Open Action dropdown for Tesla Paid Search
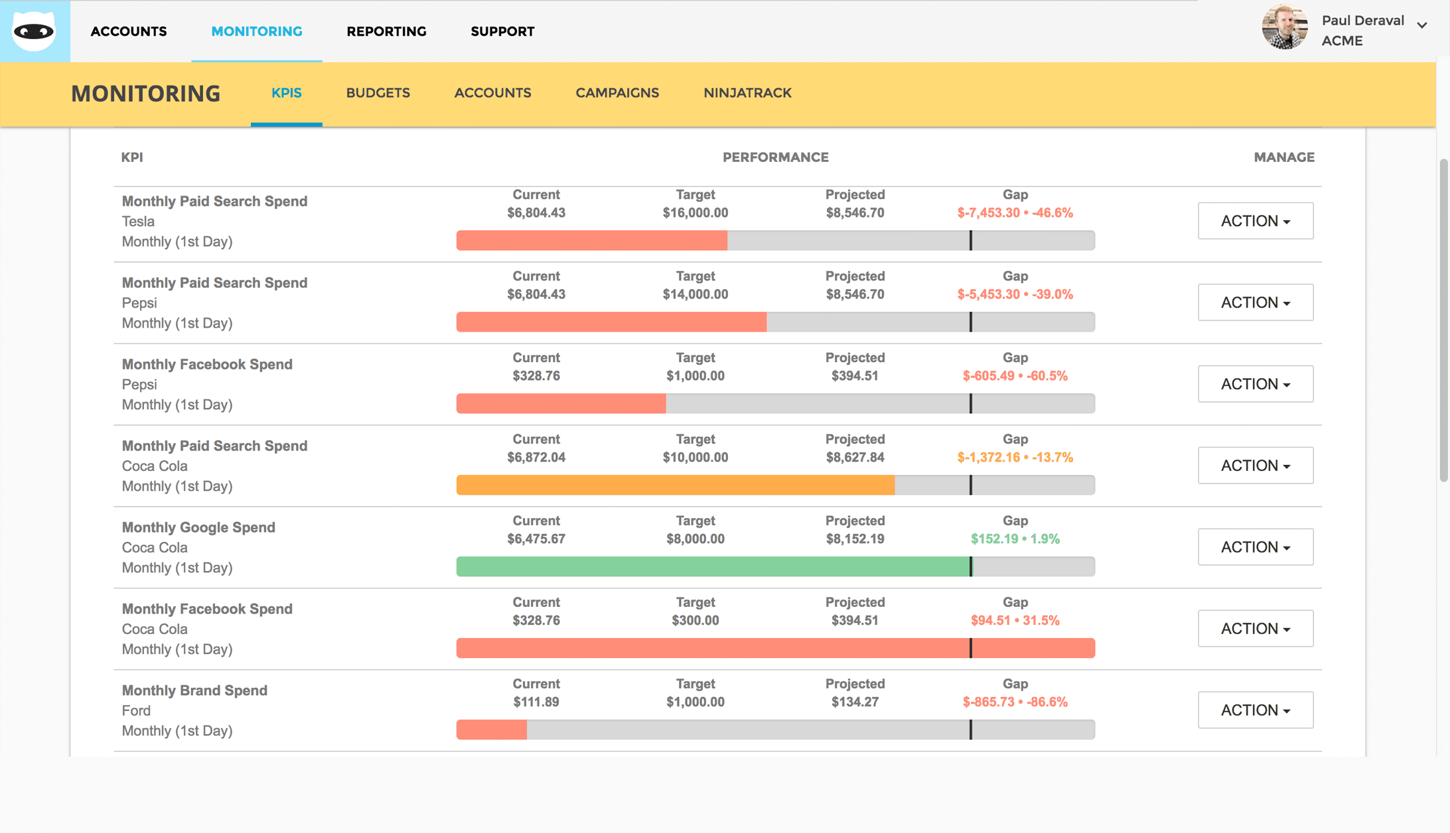Image resolution: width=1450 pixels, height=833 pixels. [1256, 221]
